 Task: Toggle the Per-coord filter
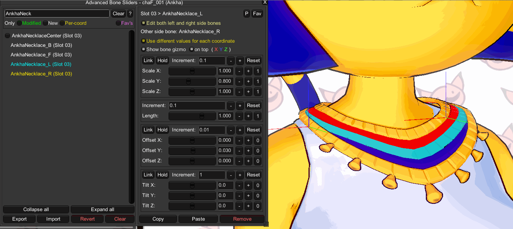coord(73,23)
